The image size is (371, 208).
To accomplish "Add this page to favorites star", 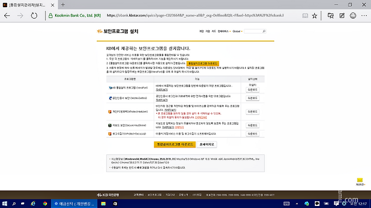I will [314, 15].
